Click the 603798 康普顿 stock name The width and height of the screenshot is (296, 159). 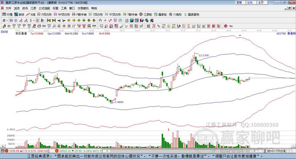(286, 33)
